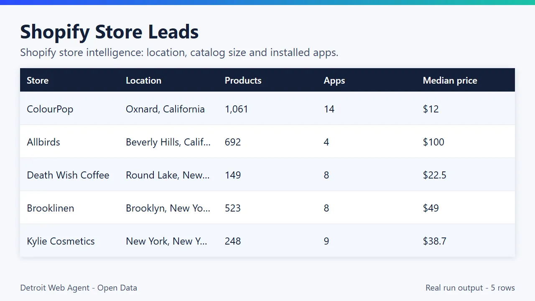The image size is (535, 301).
Task: Click the "ColourPop" store name
Action: tap(50, 109)
